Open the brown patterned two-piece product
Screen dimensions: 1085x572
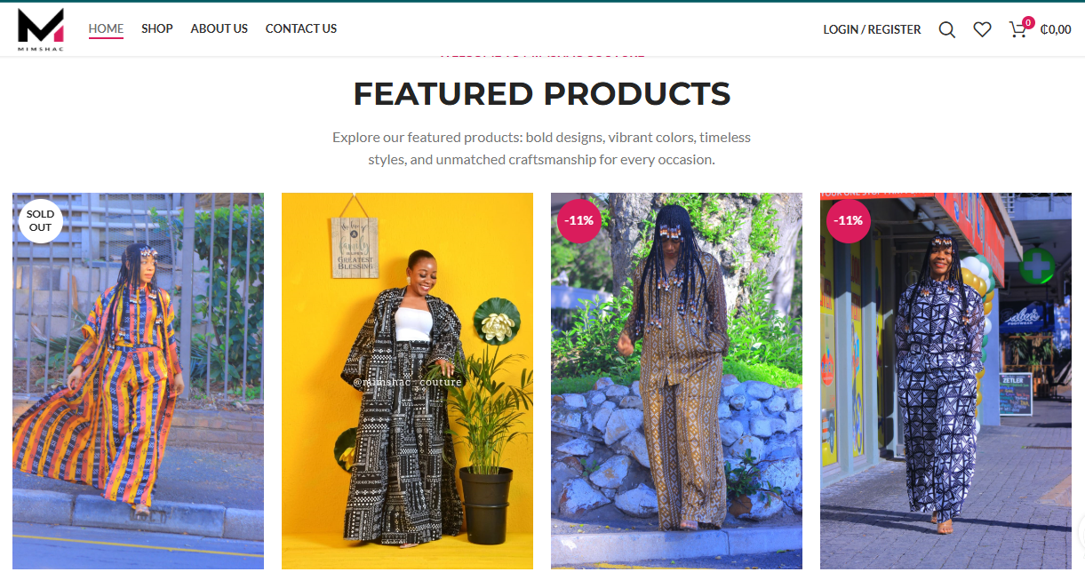point(676,381)
